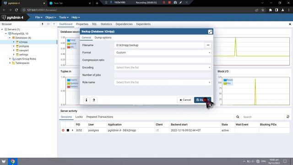Pause the screen recording

164,2
